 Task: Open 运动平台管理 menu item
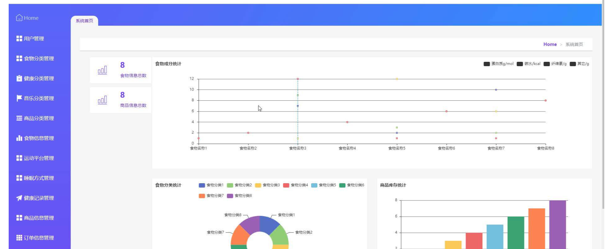[x=40, y=158]
